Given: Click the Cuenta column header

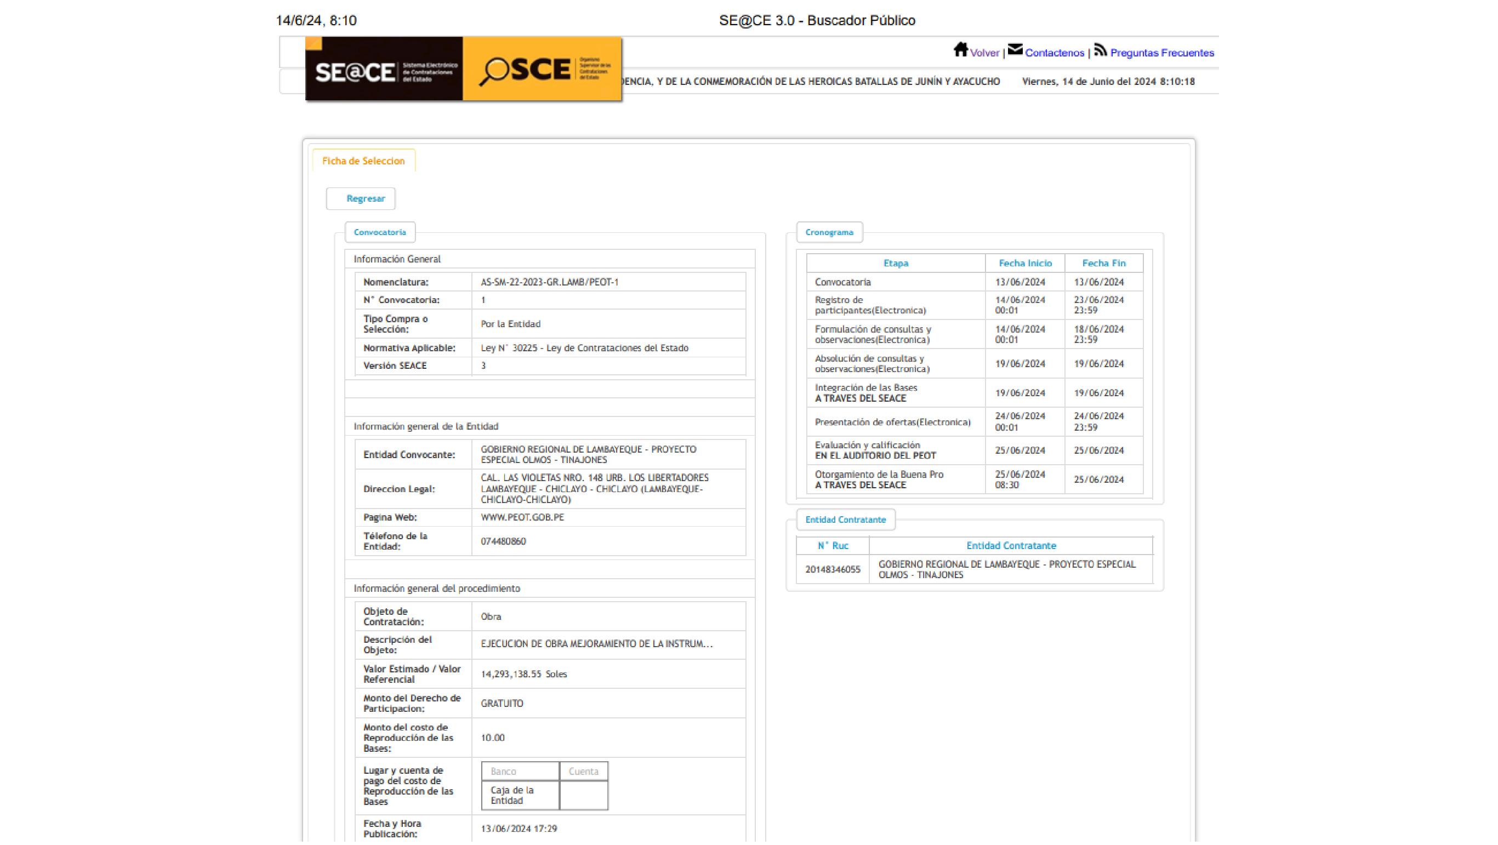Looking at the screenshot, I should 583,772.
